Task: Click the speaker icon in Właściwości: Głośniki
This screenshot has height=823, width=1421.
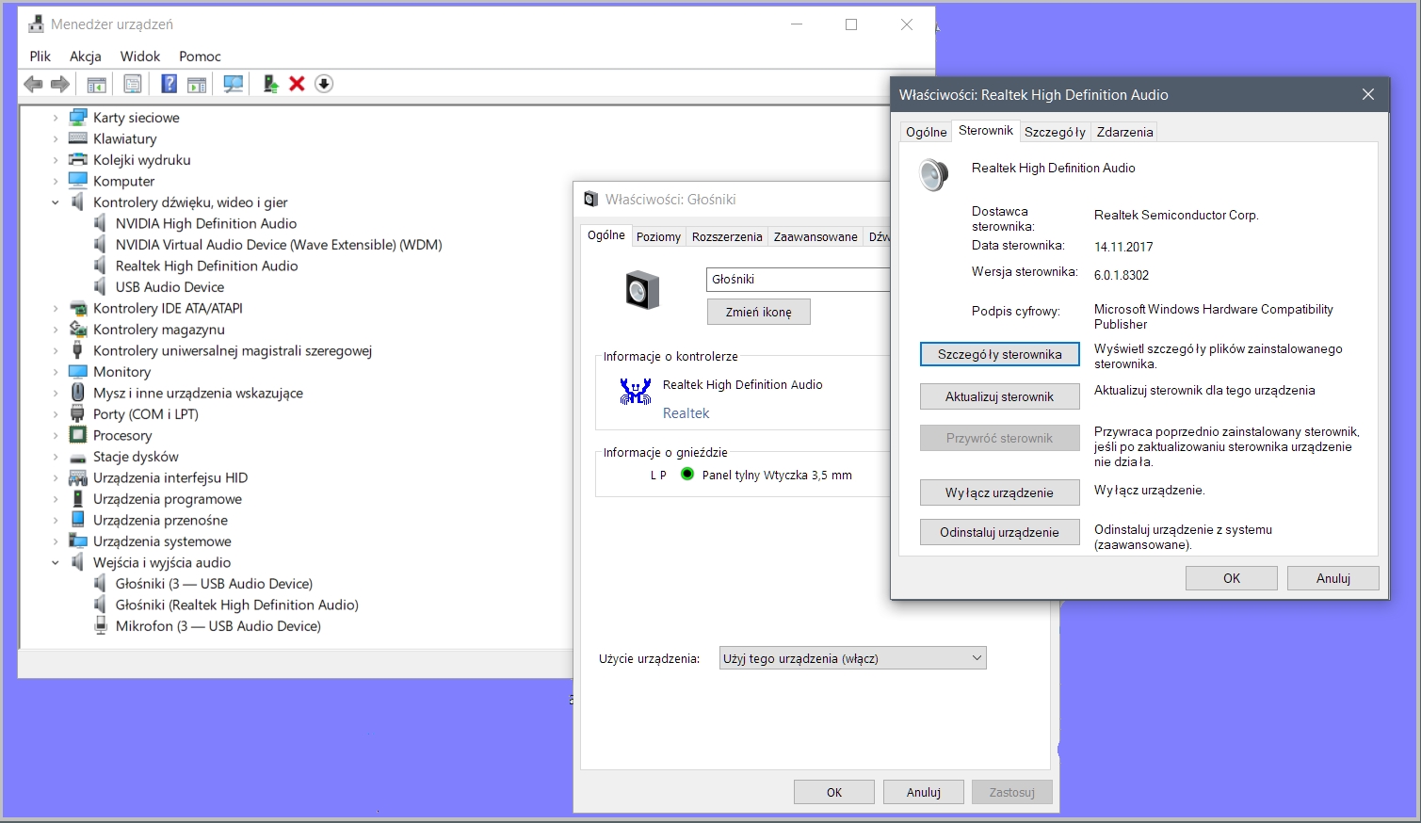Action: pos(642,290)
